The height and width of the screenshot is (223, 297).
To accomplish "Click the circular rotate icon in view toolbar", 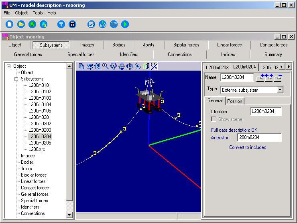I will (114, 66).
